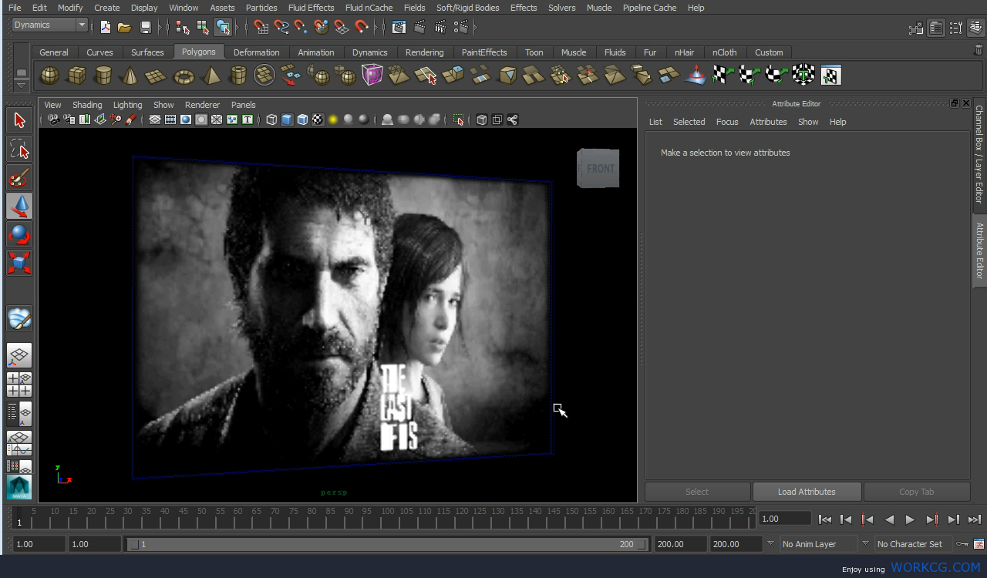Viewport: 987px width, 578px height.
Task: Toggle wireframe display in panel toolbar
Action: (x=271, y=119)
